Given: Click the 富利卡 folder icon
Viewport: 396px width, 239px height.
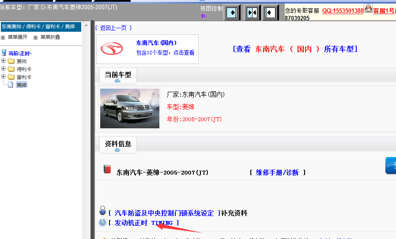Looking at the screenshot, I should 11,77.
